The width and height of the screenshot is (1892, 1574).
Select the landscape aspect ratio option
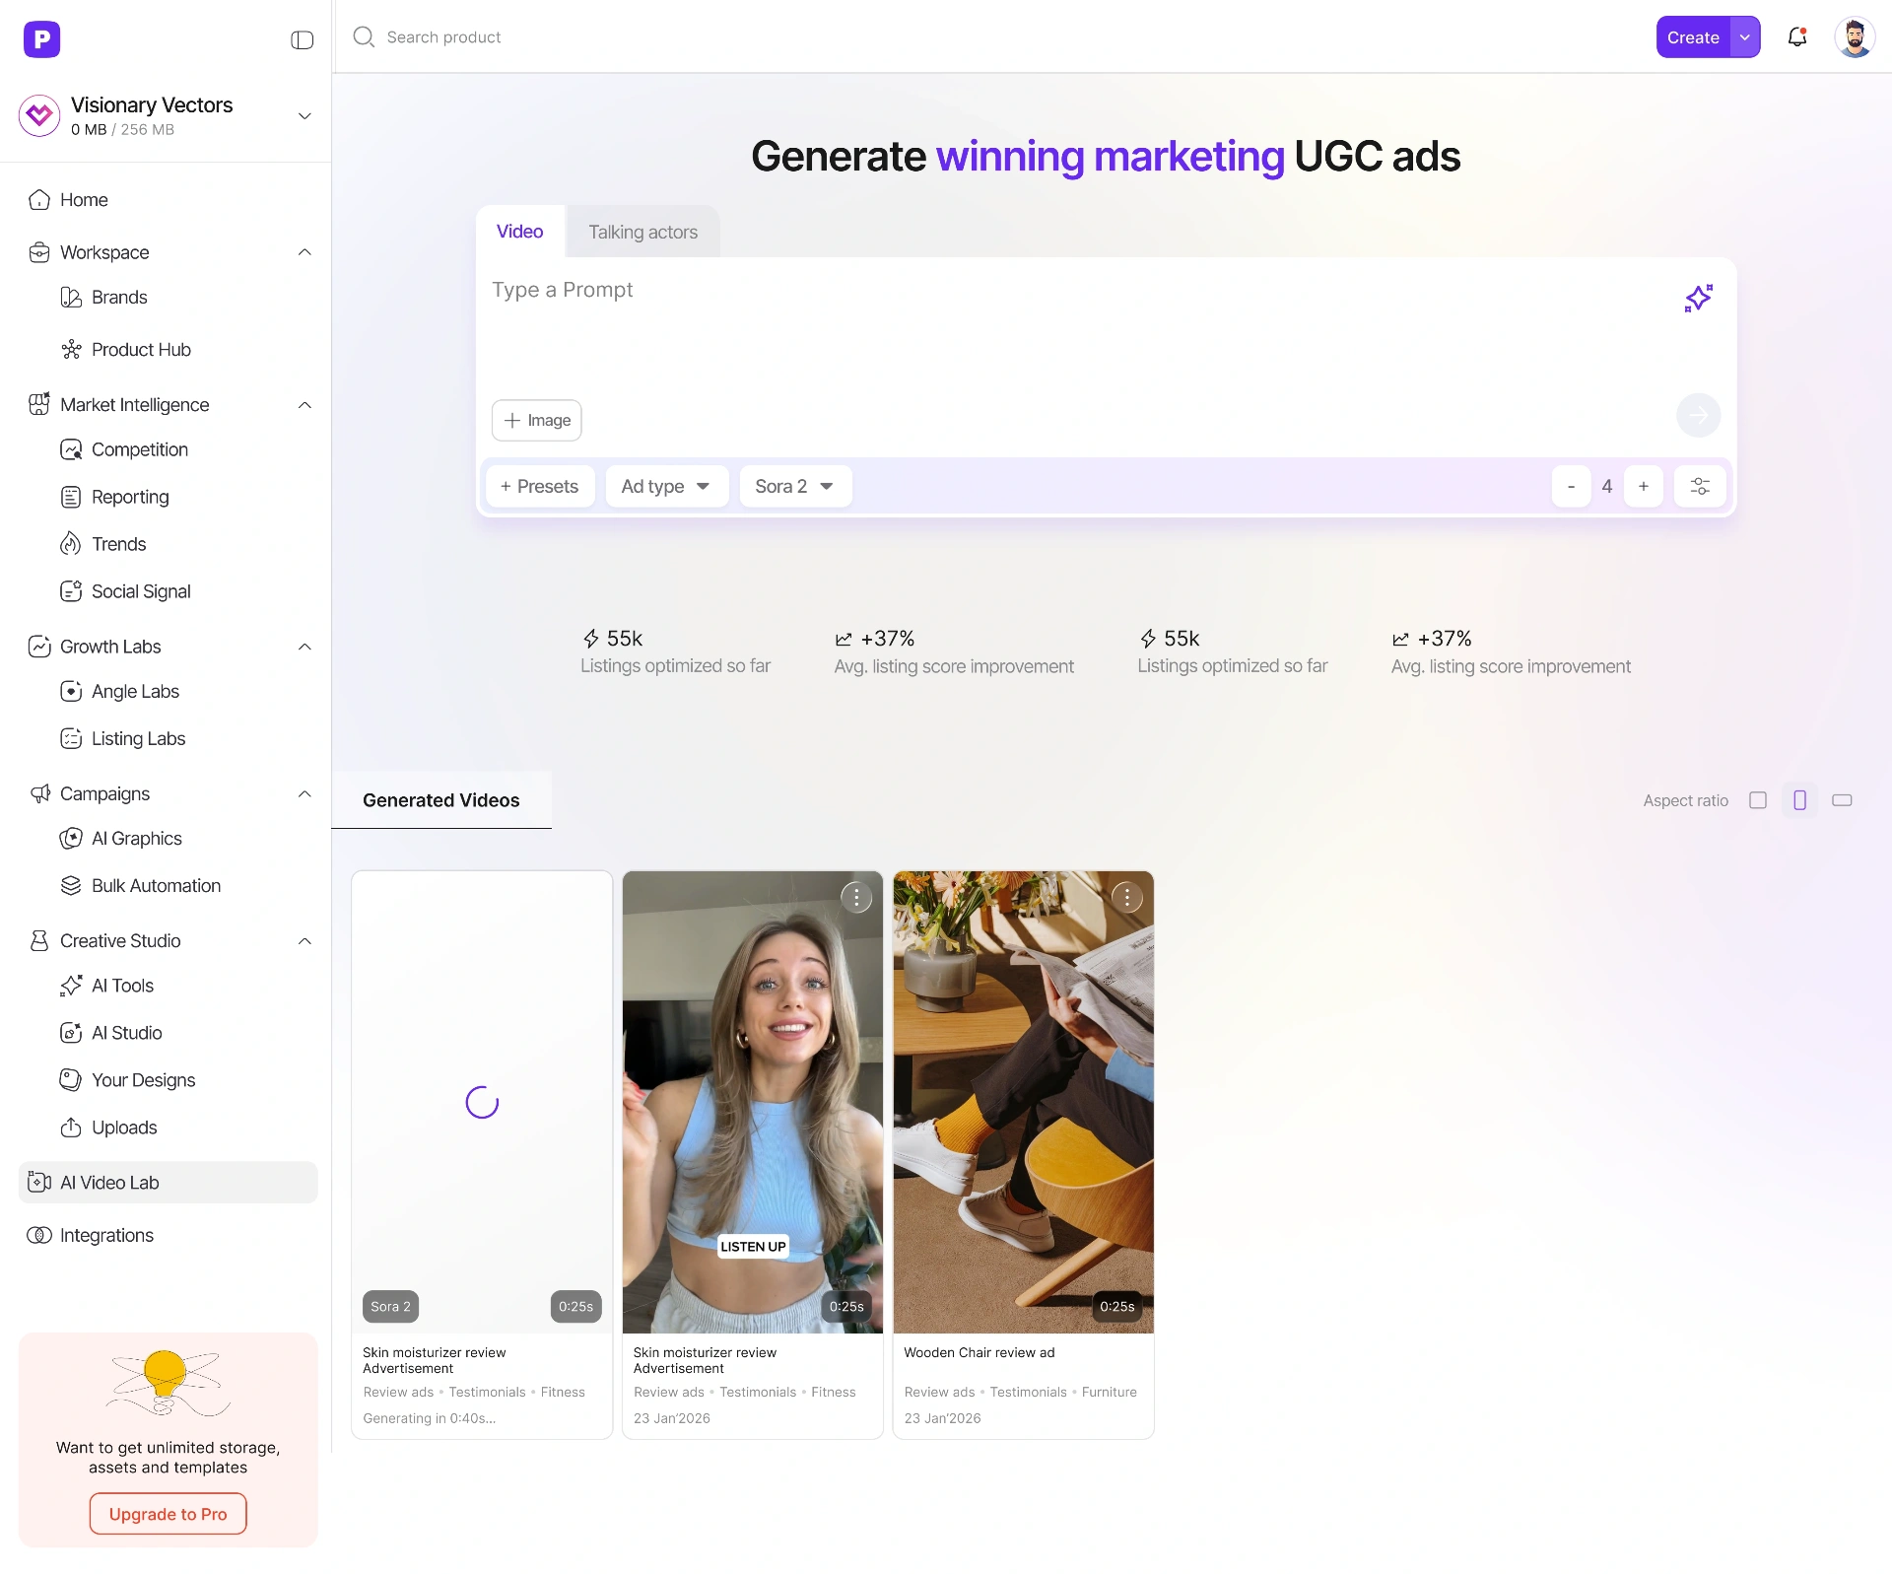tap(1841, 800)
